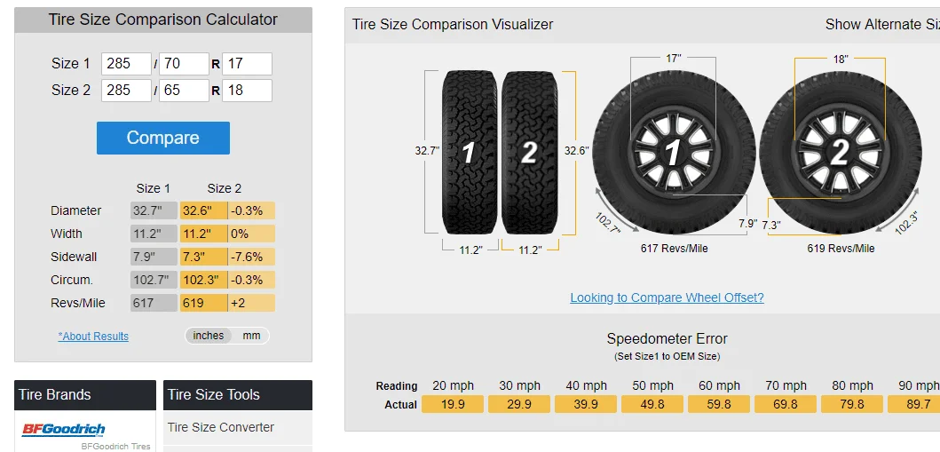Click the Size 1 rim diameter field
Image resolution: width=940 pixels, height=452 pixels.
point(247,64)
